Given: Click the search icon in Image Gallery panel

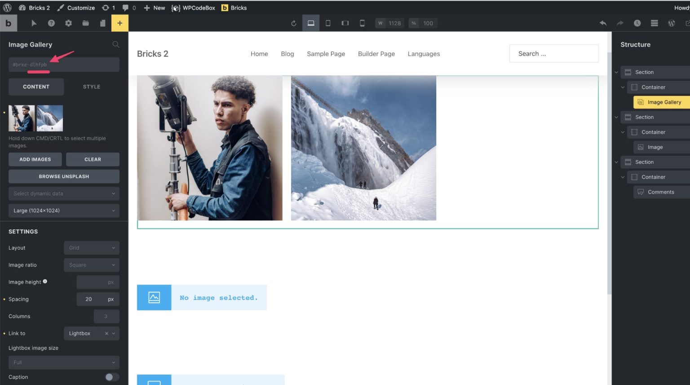Looking at the screenshot, I should [x=115, y=44].
